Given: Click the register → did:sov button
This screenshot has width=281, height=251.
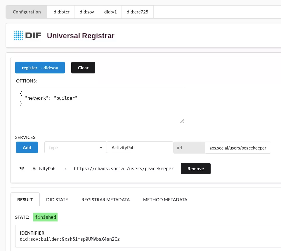Looking at the screenshot, I should pos(40,68).
